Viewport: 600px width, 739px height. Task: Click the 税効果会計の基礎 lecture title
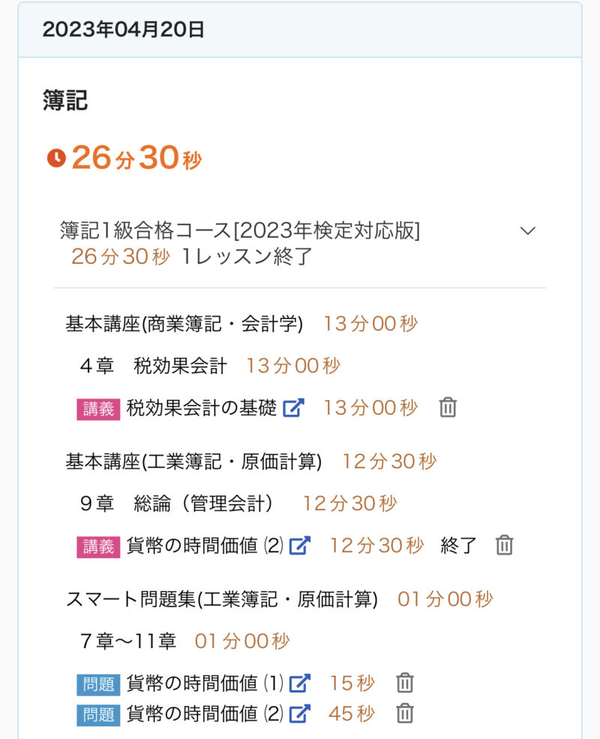coord(202,408)
